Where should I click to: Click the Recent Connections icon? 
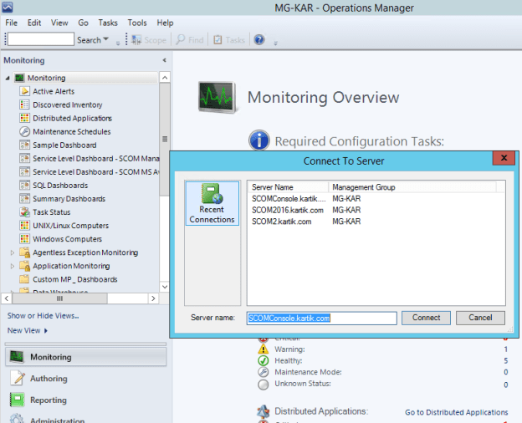point(212,193)
